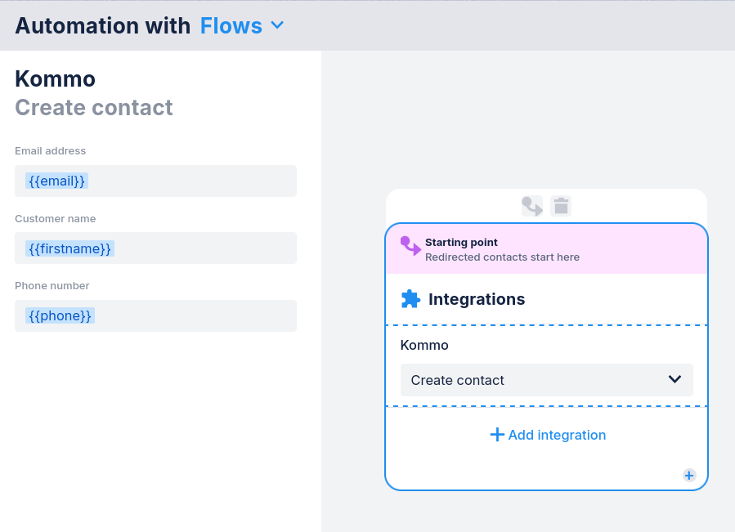The height and width of the screenshot is (532, 735).
Task: Click the Add integration link
Action: (557, 435)
